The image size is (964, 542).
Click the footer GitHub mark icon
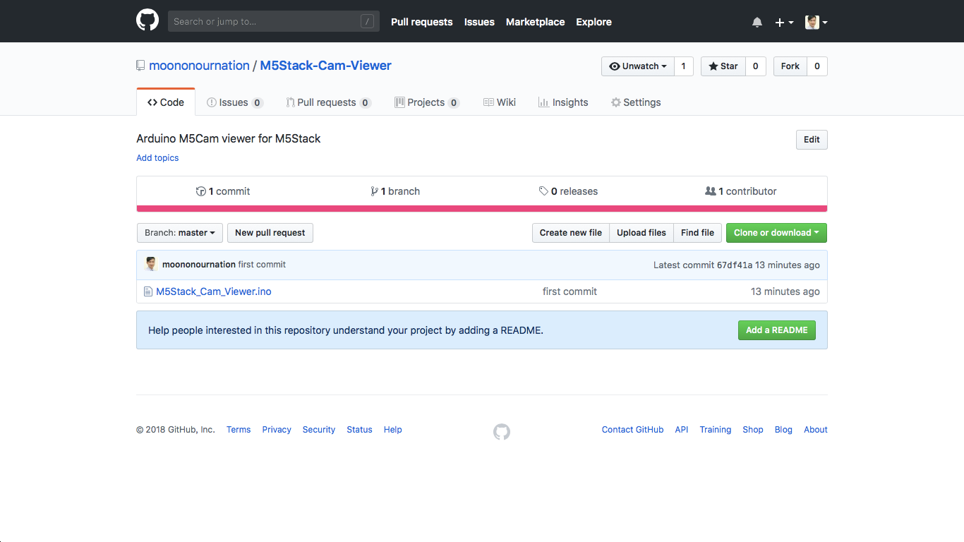click(x=501, y=431)
